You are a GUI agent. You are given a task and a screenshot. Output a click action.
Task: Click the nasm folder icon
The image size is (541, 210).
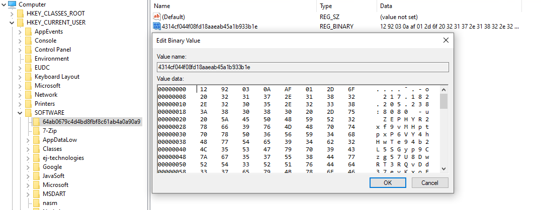[x=37, y=203]
